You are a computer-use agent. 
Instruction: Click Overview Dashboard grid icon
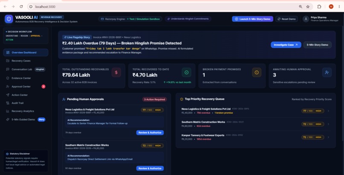[x=8, y=52]
